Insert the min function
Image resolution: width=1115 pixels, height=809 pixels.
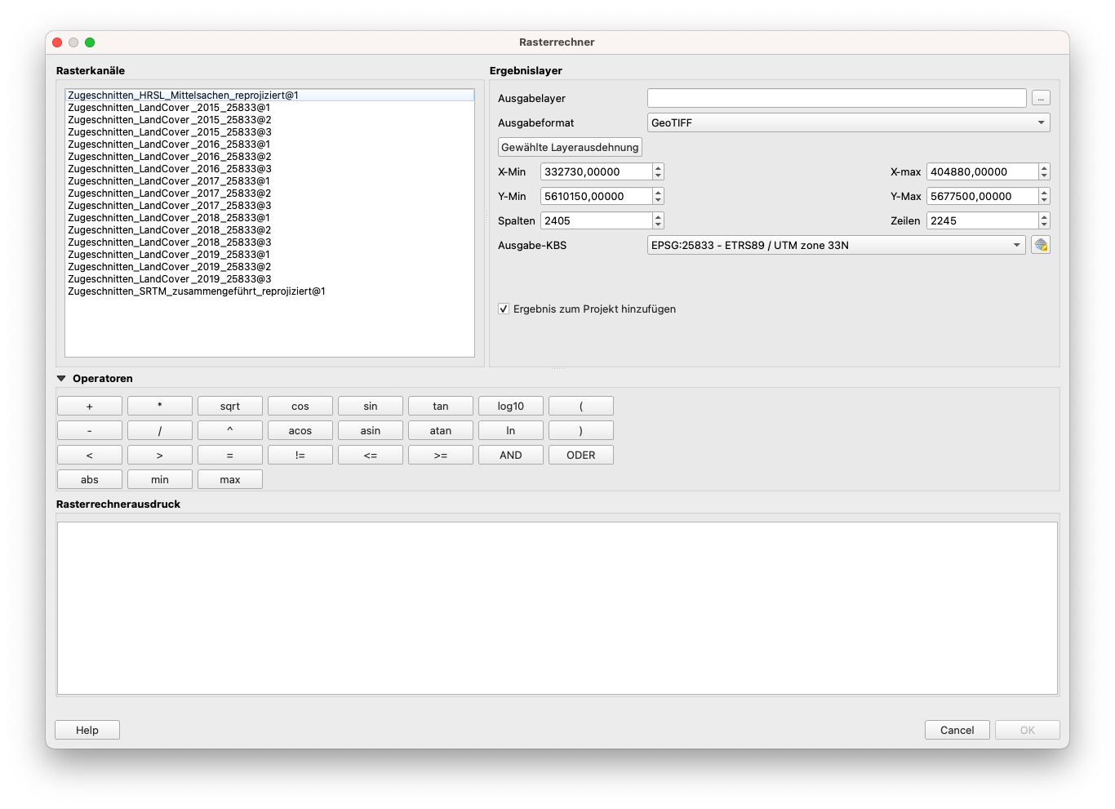click(x=160, y=479)
